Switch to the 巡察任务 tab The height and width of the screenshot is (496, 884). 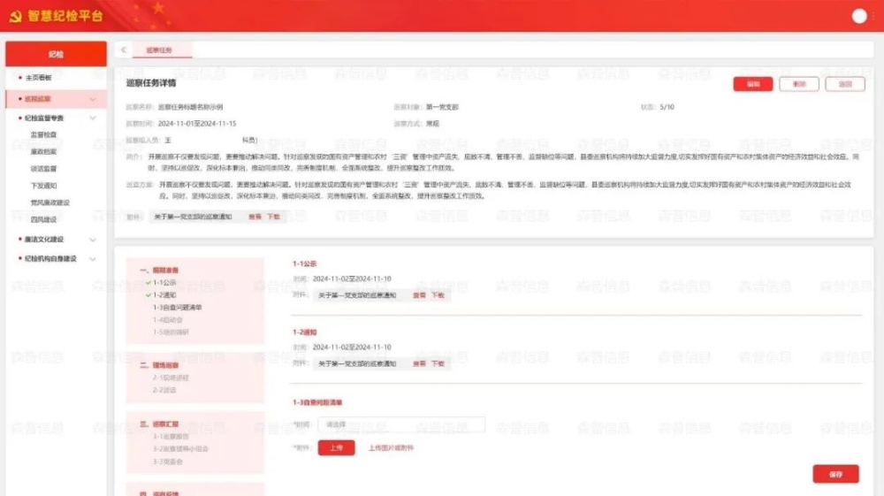[160, 50]
